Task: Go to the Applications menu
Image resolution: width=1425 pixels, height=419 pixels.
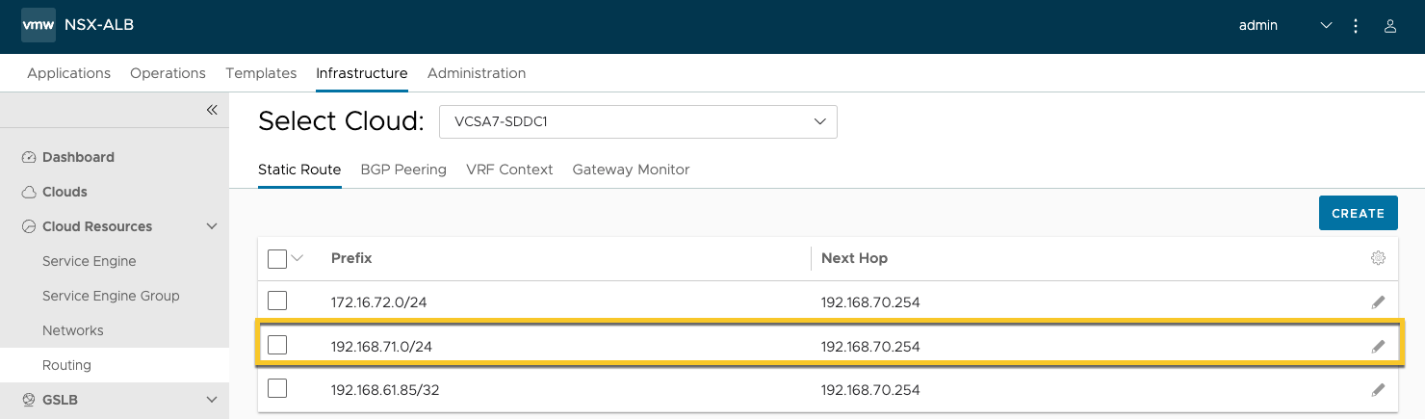Action: point(69,73)
